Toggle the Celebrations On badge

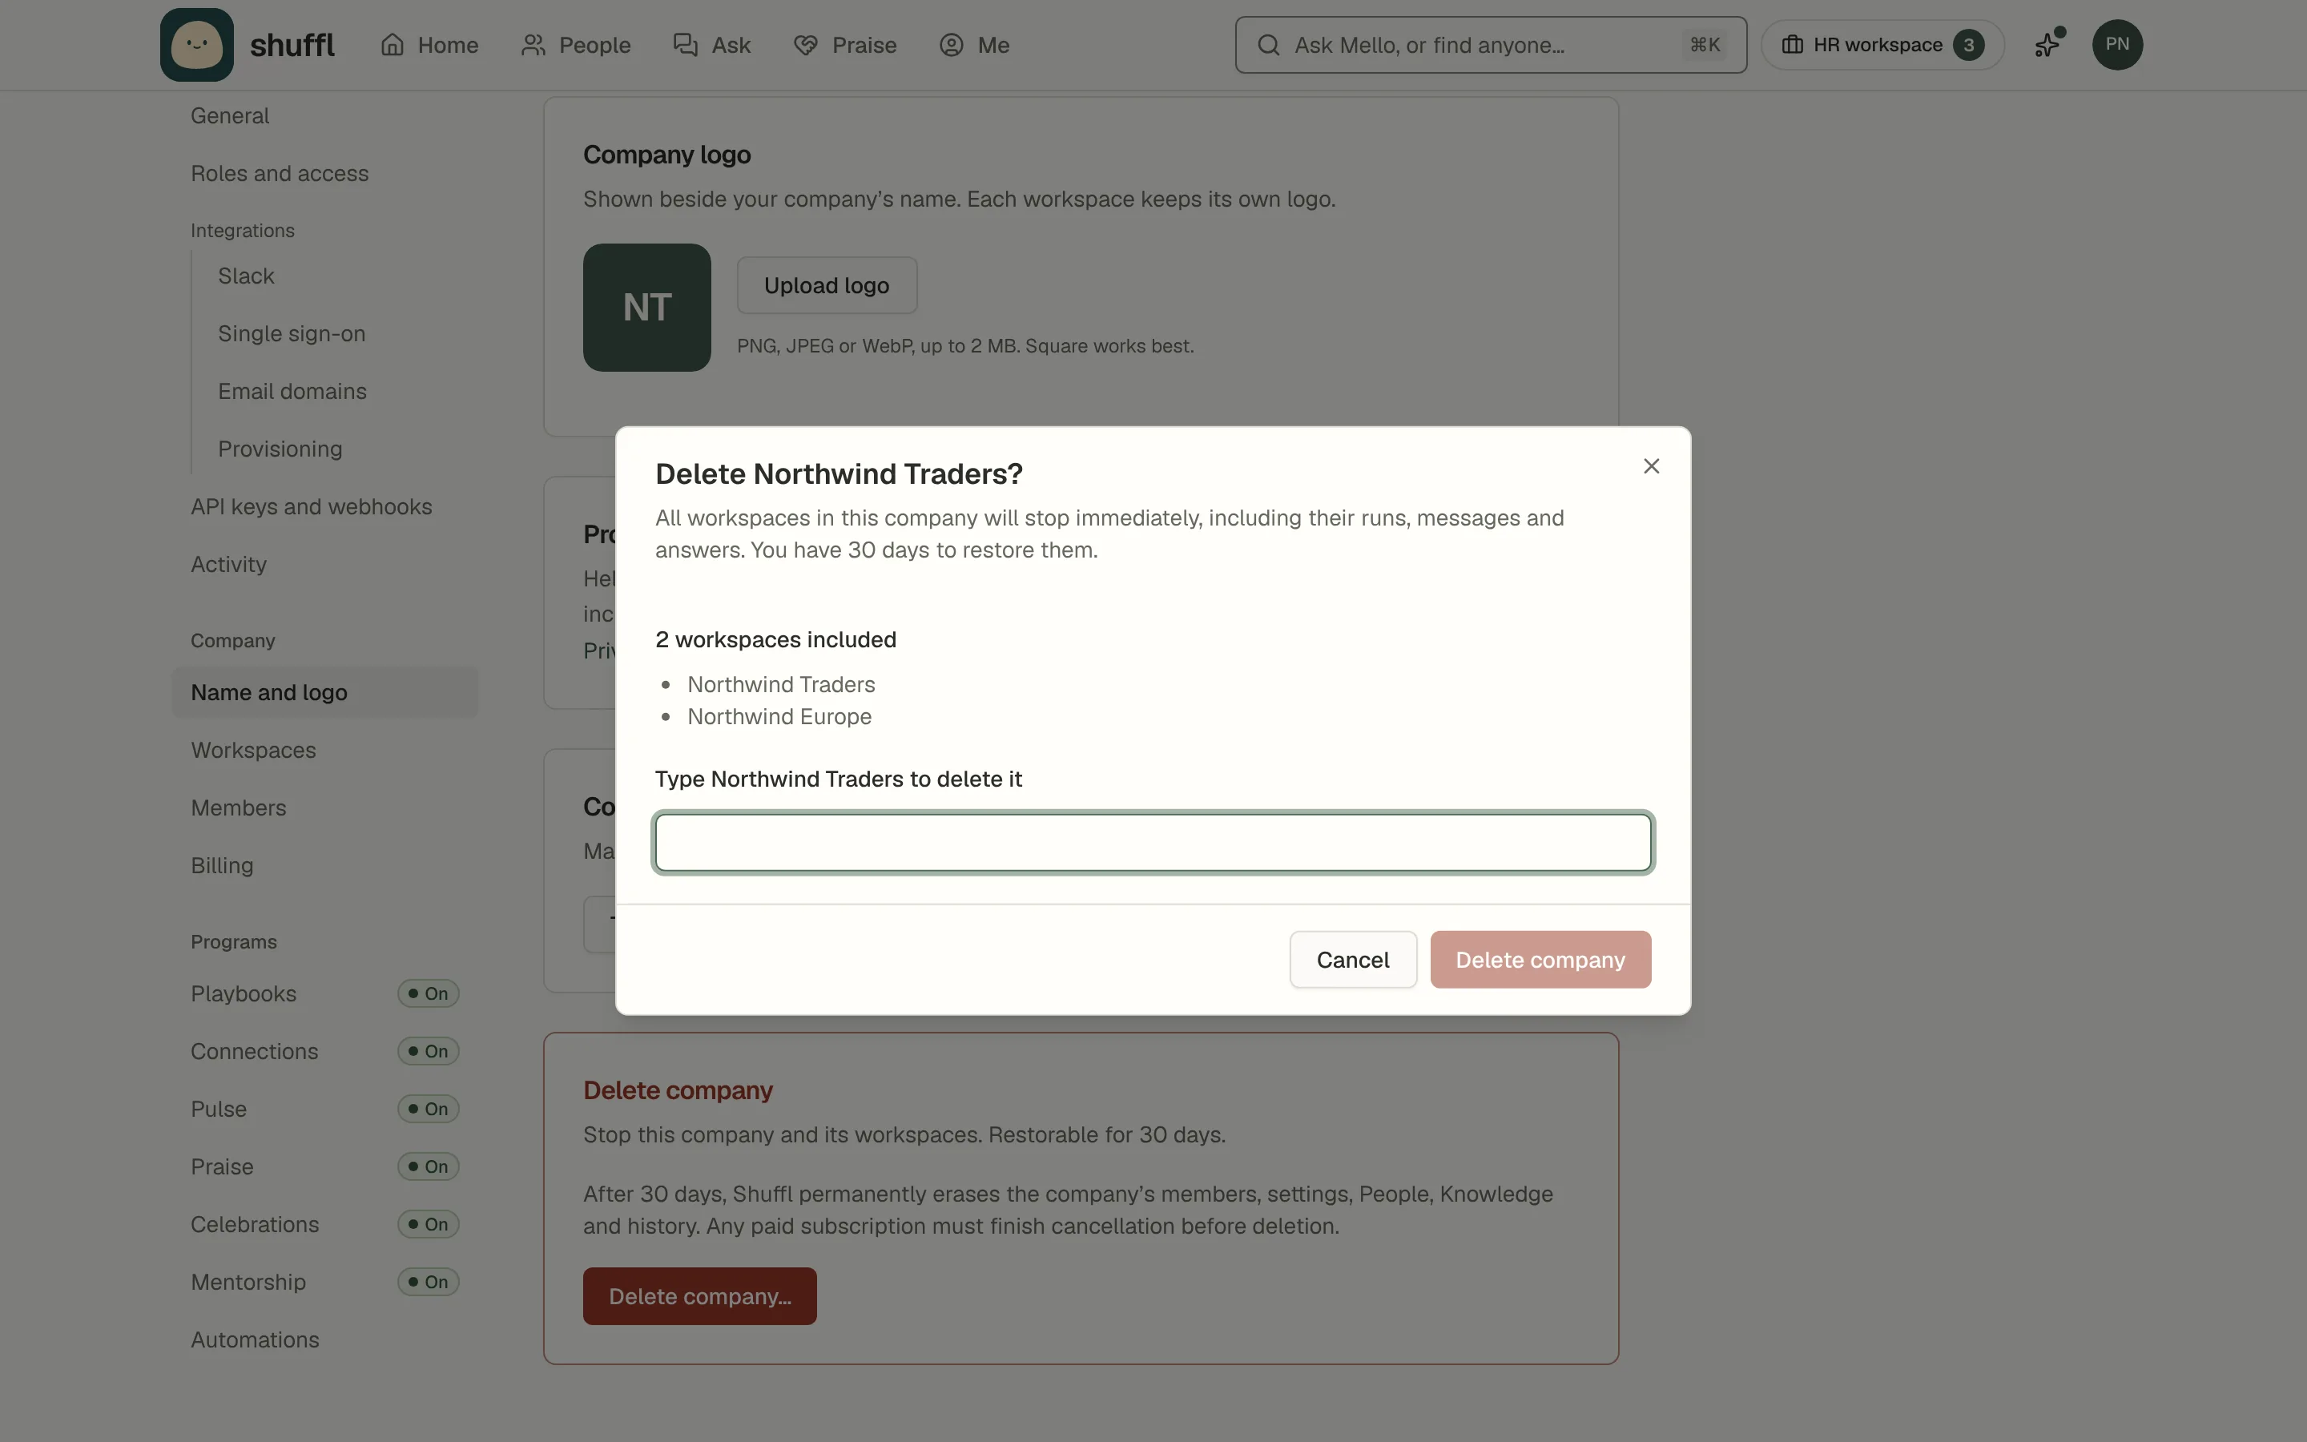coord(428,1225)
